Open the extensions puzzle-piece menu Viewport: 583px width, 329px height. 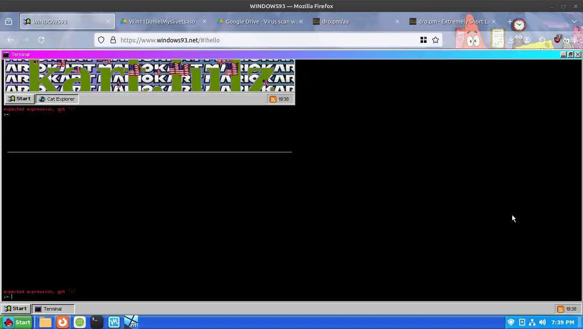click(542, 40)
